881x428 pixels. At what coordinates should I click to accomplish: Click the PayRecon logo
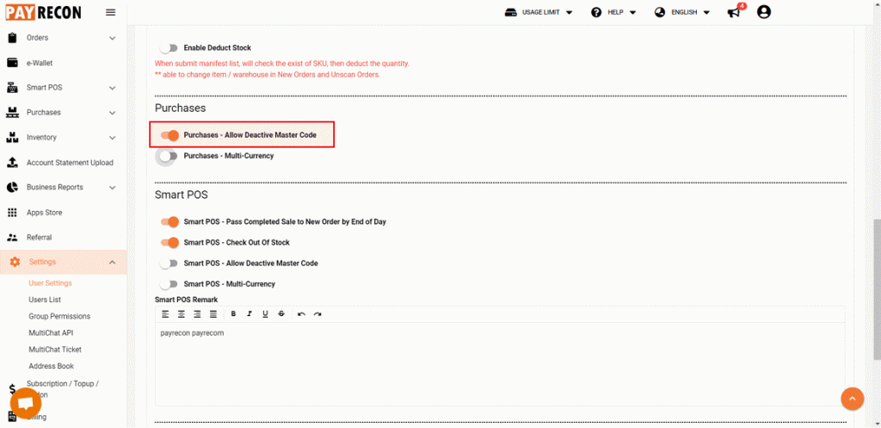tap(43, 12)
